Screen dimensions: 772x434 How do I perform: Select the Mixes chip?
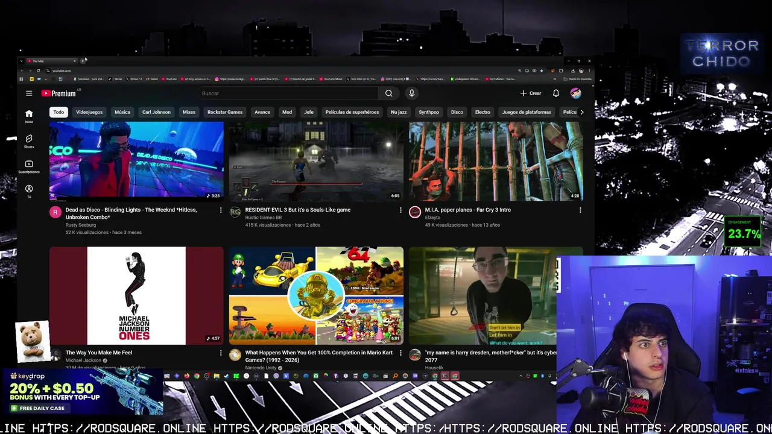(189, 112)
